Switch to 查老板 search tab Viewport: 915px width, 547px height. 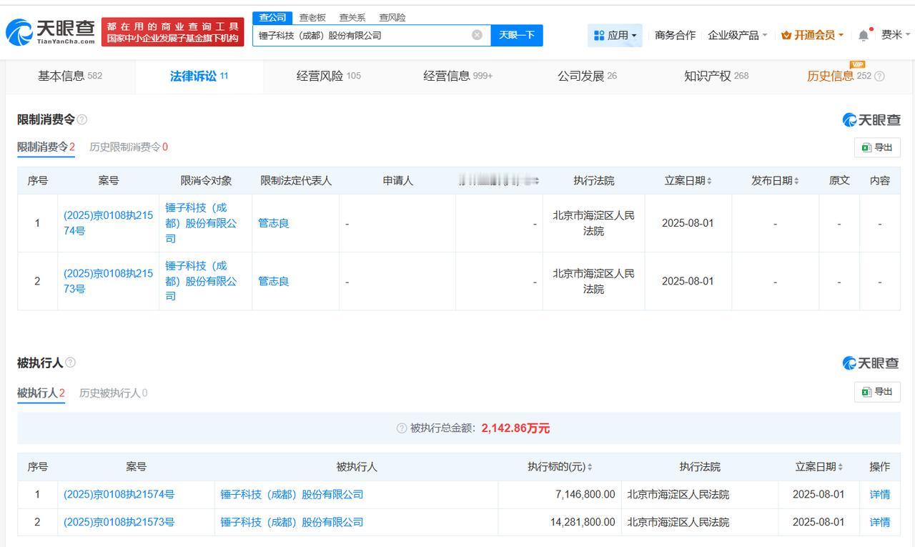point(312,17)
